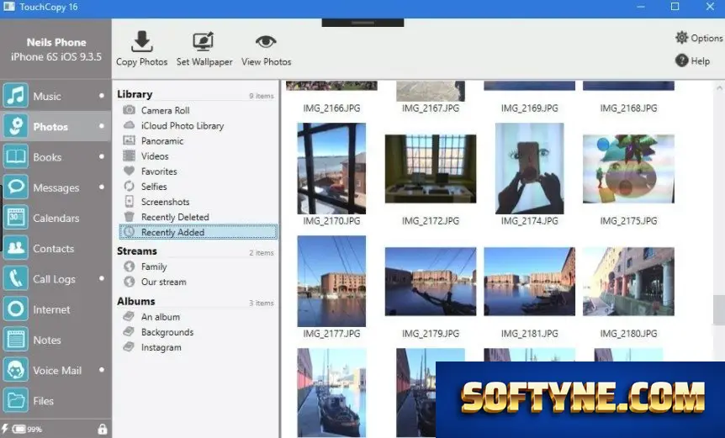Screen dimensions: 725x438
Task: Open the Call Logs phone icon
Action: (16, 278)
